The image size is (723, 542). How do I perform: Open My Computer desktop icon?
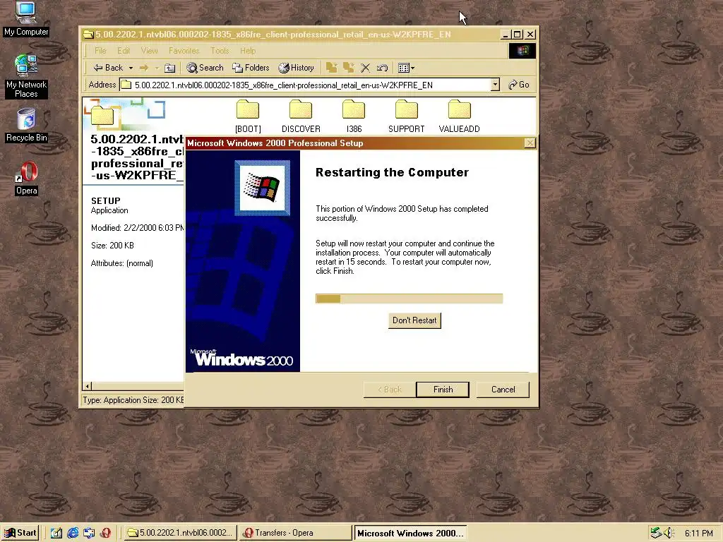coord(26,19)
